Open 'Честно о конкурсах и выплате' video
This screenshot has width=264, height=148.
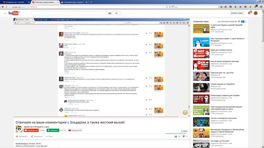pyautogui.click(x=224, y=118)
